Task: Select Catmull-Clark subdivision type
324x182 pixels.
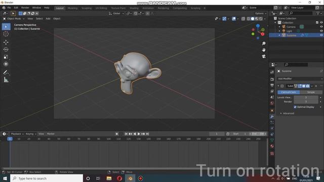Action: [289, 92]
